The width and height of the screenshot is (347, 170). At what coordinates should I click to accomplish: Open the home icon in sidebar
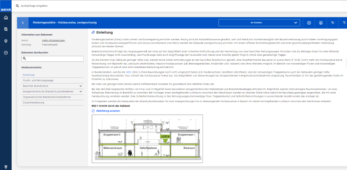6,18
